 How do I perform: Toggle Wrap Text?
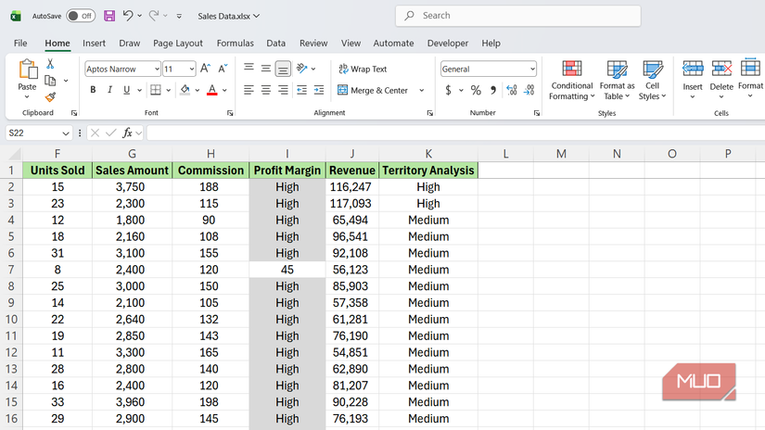point(363,69)
